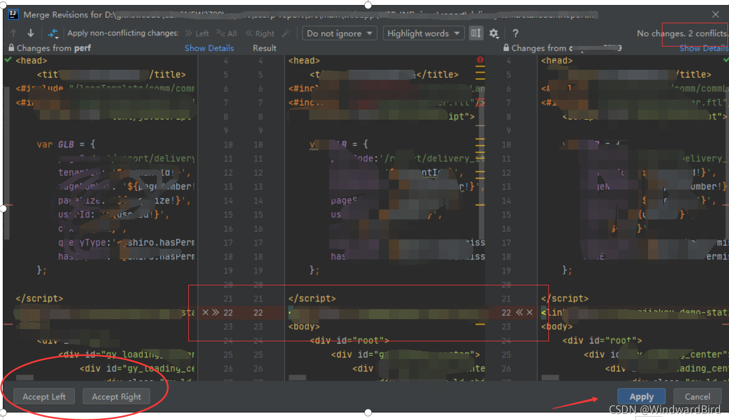Open the 'Do not ignore' whitespace dropdown
Viewport: 729px width, 420px height.
(x=340, y=33)
